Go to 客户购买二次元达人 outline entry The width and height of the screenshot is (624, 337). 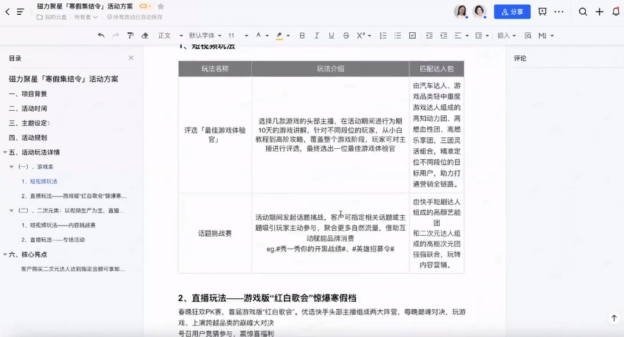73,269
